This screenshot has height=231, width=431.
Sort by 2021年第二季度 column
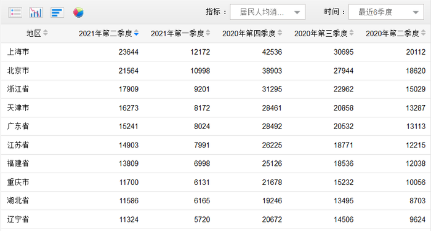click(136, 33)
